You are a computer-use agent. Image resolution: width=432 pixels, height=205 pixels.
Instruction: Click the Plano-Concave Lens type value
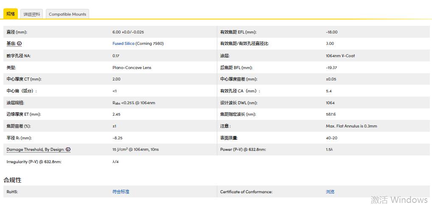click(132, 67)
